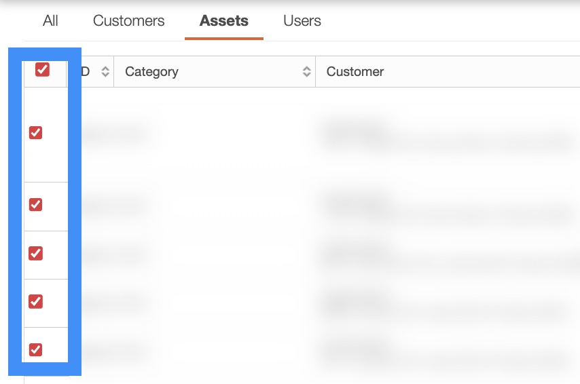Uncheck the first asset row checkbox
This screenshot has height=384, width=580.
(x=36, y=133)
